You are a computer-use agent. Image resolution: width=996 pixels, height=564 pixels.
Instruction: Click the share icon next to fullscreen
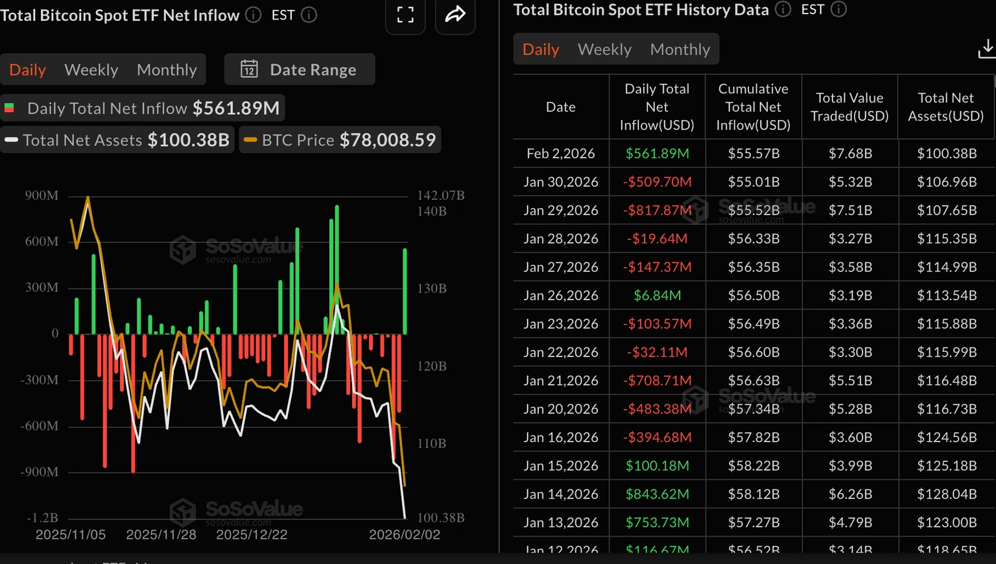[455, 16]
